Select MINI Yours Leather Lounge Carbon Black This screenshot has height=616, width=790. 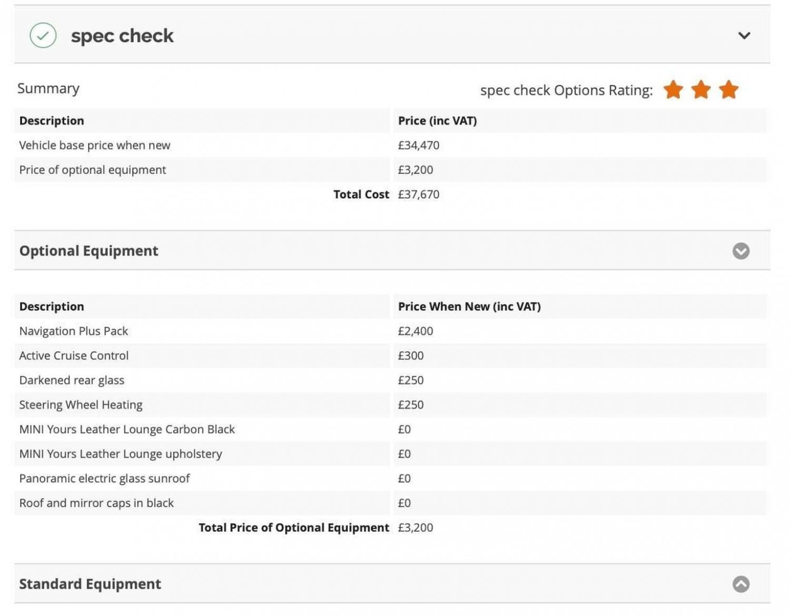127,429
